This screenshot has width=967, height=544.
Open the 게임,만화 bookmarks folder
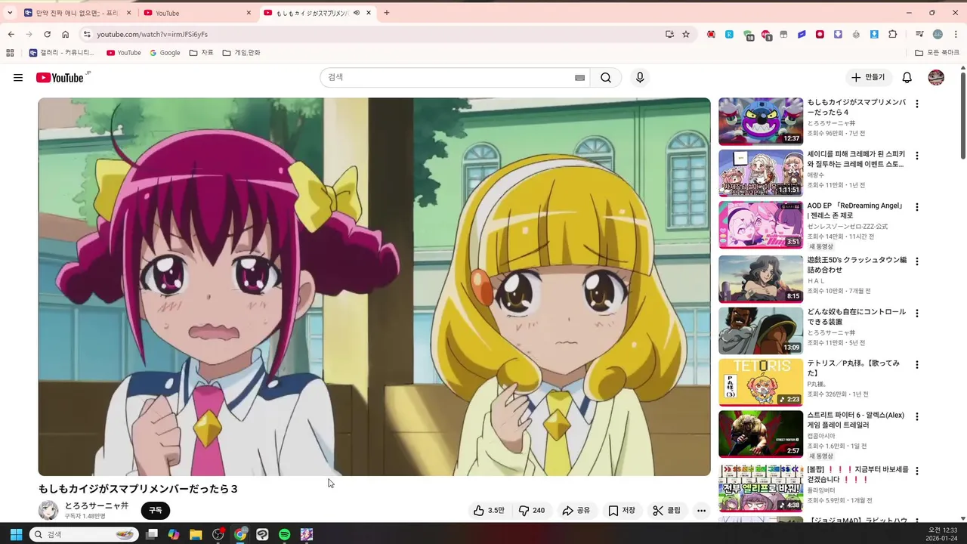coord(241,53)
